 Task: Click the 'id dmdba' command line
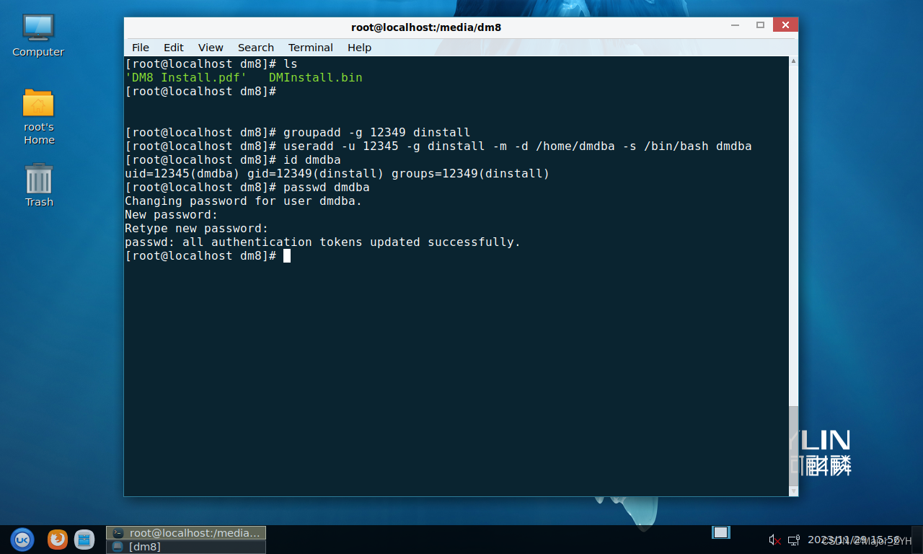[233, 160]
